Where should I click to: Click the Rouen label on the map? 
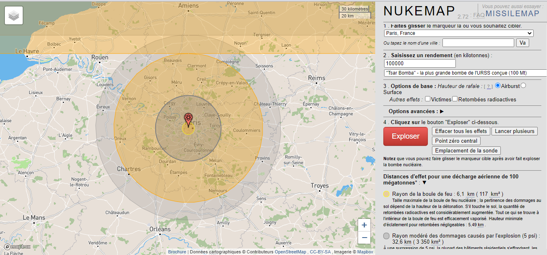pyautogui.click(x=100, y=58)
